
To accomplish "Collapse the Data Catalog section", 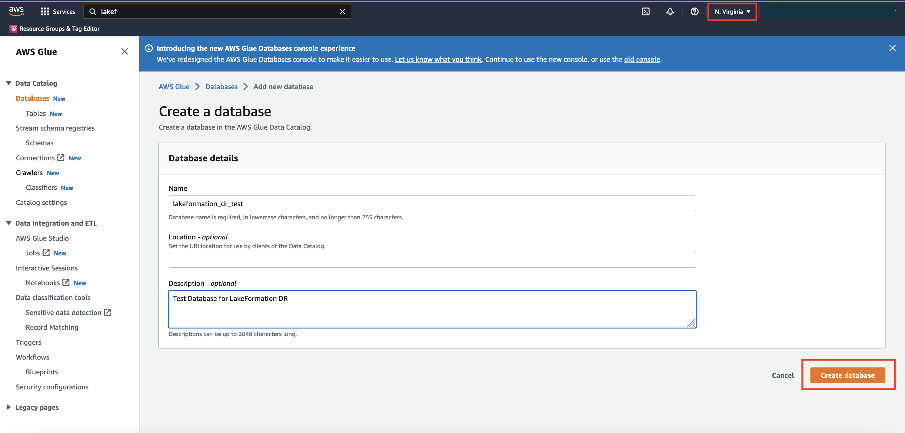I will (9, 83).
